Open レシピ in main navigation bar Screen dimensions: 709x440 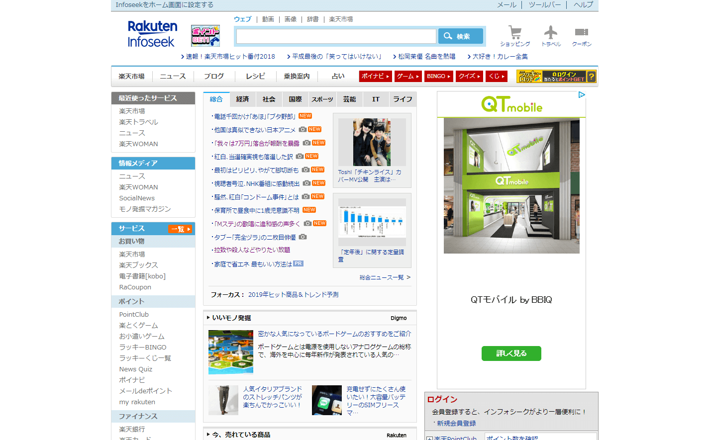click(255, 76)
